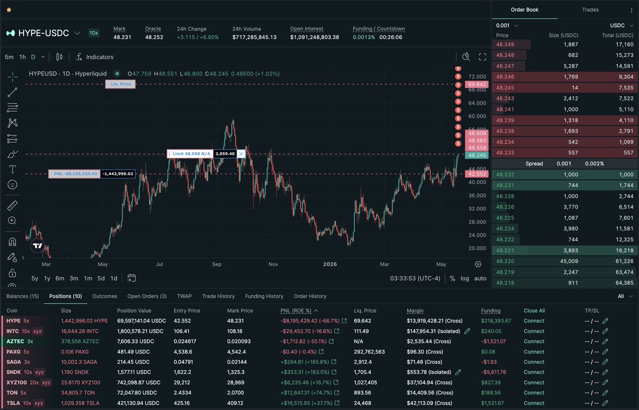Open the go-to-date calendar icon
Image resolution: width=639 pixels, height=410 pixels.
[x=132, y=278]
